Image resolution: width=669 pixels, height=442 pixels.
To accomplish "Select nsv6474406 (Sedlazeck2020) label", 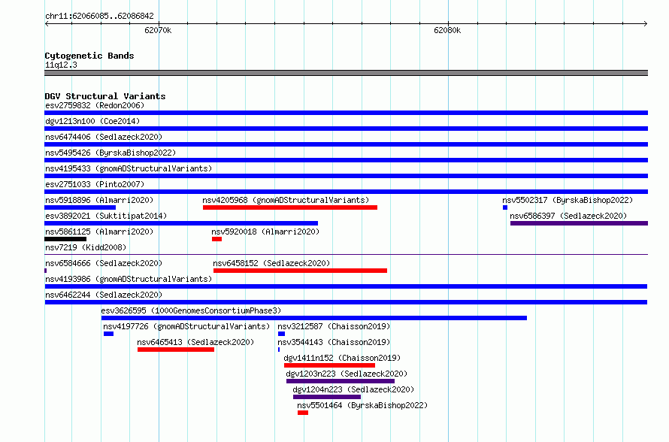I will click(x=104, y=137).
